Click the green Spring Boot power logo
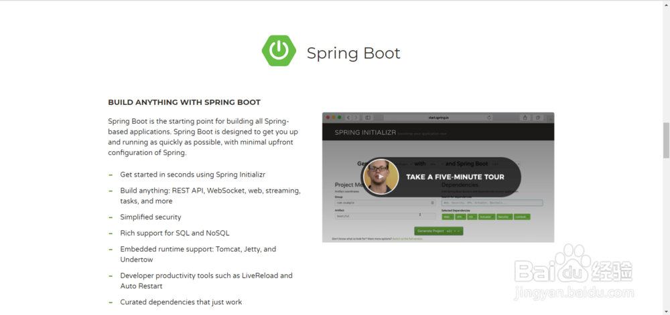The height and width of the screenshot is (315, 670). 279,51
